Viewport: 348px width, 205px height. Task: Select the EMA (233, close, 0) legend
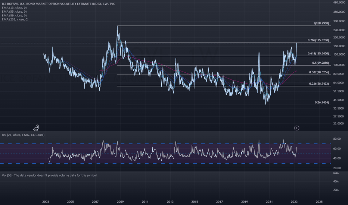15,19
